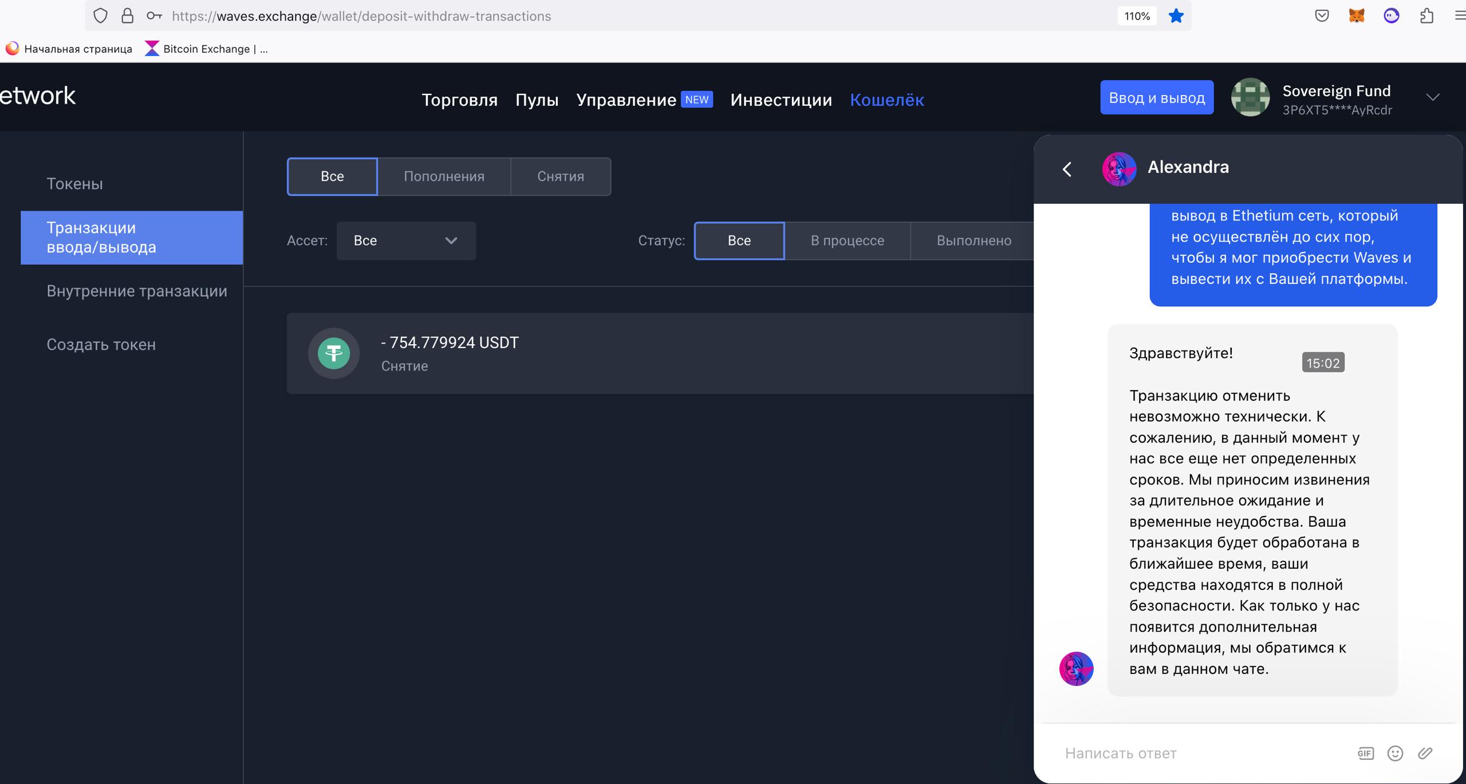The height and width of the screenshot is (784, 1466).
Task: Click the chat back arrow icon
Action: (x=1067, y=169)
